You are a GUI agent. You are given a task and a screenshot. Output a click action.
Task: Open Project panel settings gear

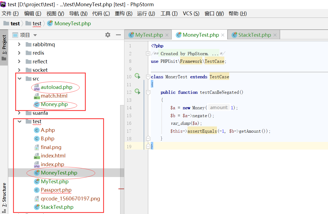[x=108, y=35]
